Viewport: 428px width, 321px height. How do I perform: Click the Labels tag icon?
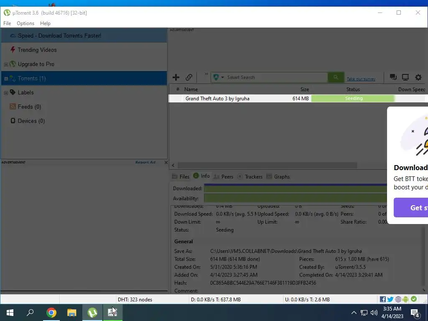pyautogui.click(x=13, y=92)
